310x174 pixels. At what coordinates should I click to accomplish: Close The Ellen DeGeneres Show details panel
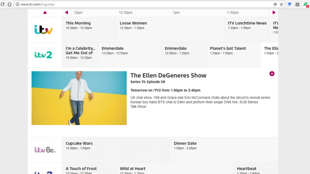[x=272, y=74]
